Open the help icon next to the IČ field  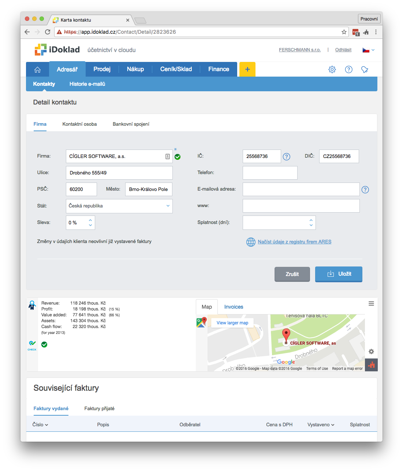(x=287, y=157)
